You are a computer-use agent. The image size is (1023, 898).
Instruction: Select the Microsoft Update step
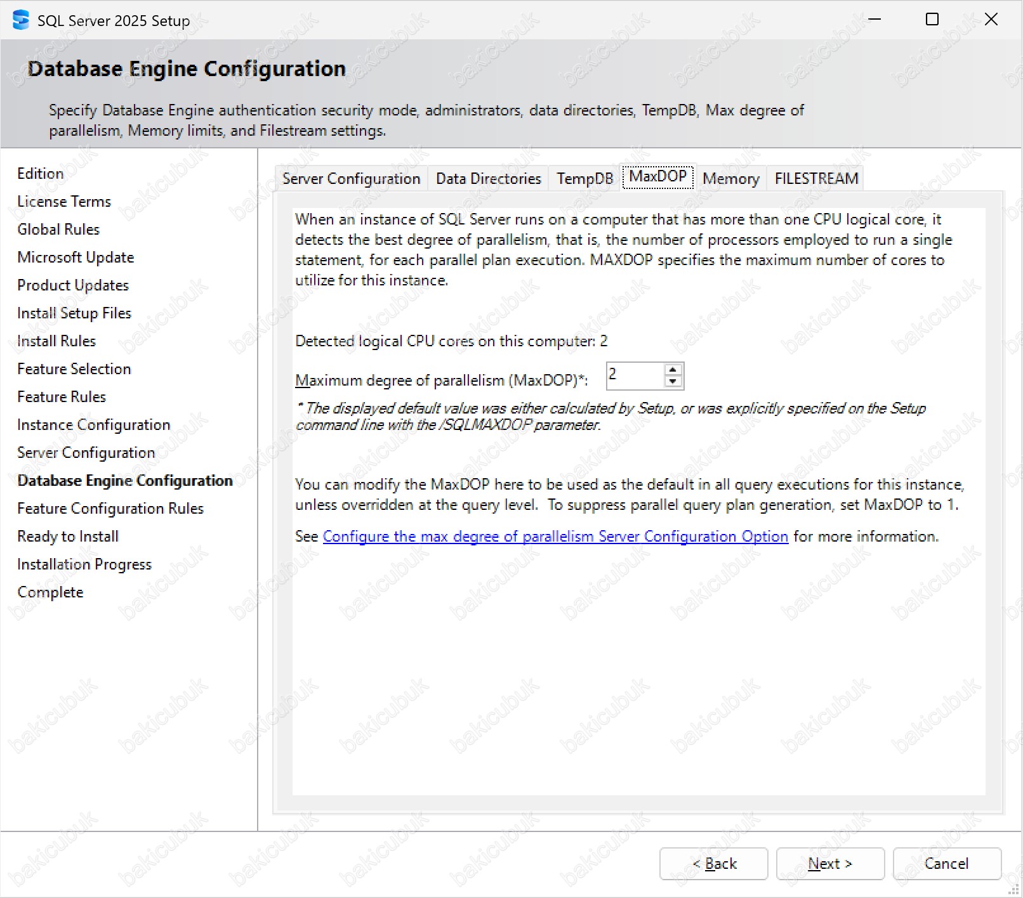76,257
